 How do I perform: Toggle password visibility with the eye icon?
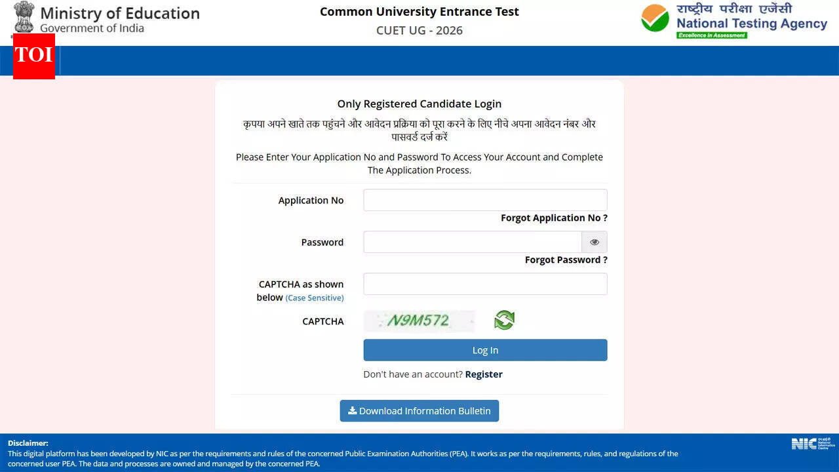(x=594, y=242)
